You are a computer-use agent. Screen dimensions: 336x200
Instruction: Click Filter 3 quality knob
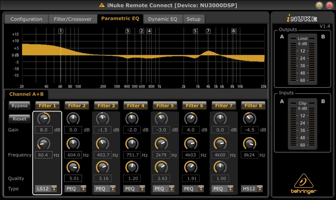pyautogui.click(x=103, y=167)
